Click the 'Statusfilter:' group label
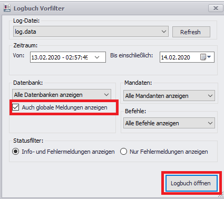This screenshot has width=224, height=199. [x=28, y=141]
